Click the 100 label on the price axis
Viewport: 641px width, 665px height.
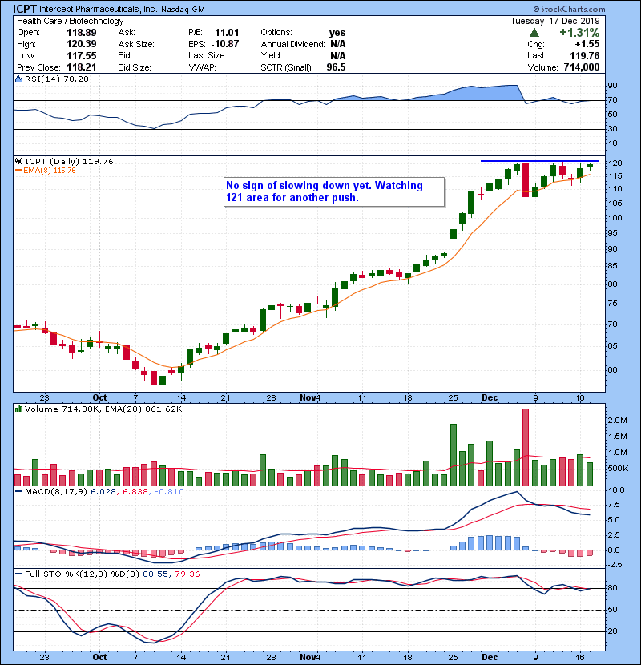point(615,218)
